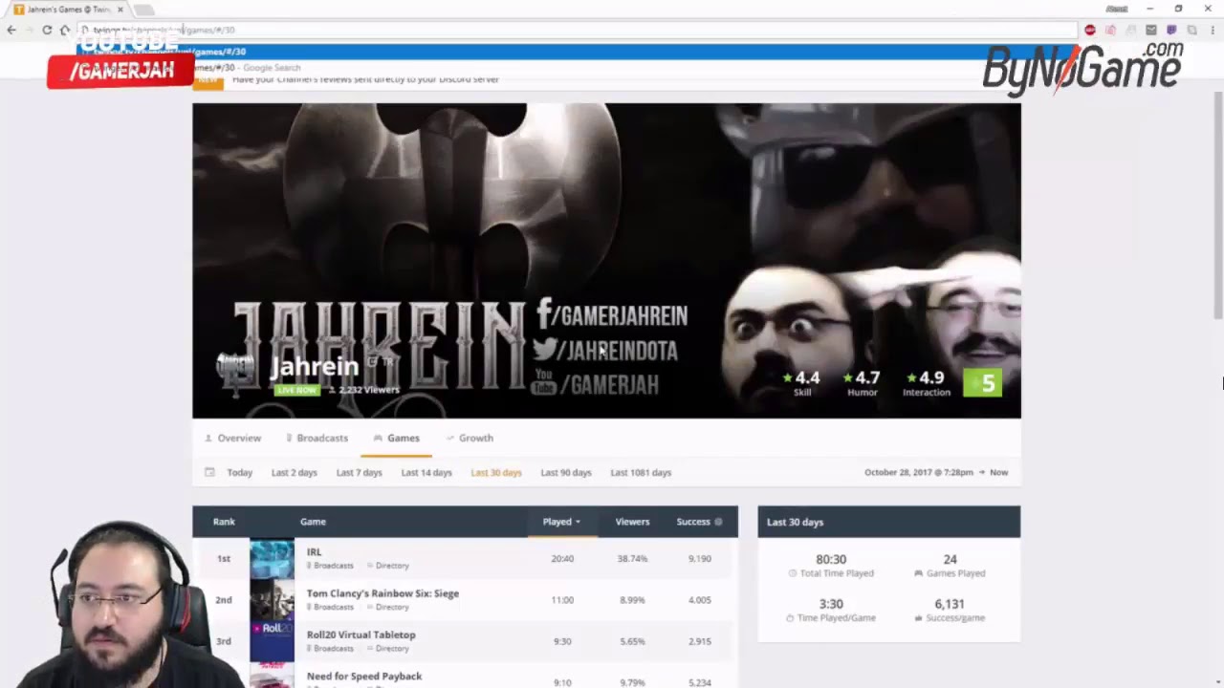
Task: Switch to the Growth tab
Action: [470, 438]
